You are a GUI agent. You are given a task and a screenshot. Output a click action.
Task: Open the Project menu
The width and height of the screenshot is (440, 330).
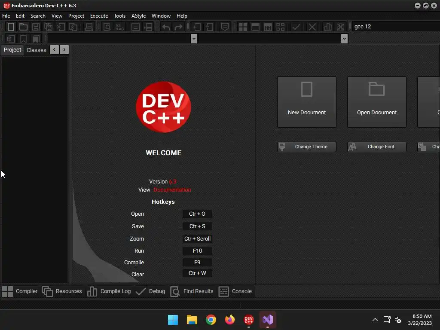tap(76, 16)
